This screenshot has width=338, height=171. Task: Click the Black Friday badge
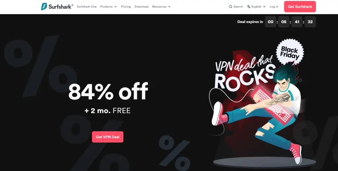coord(290,52)
